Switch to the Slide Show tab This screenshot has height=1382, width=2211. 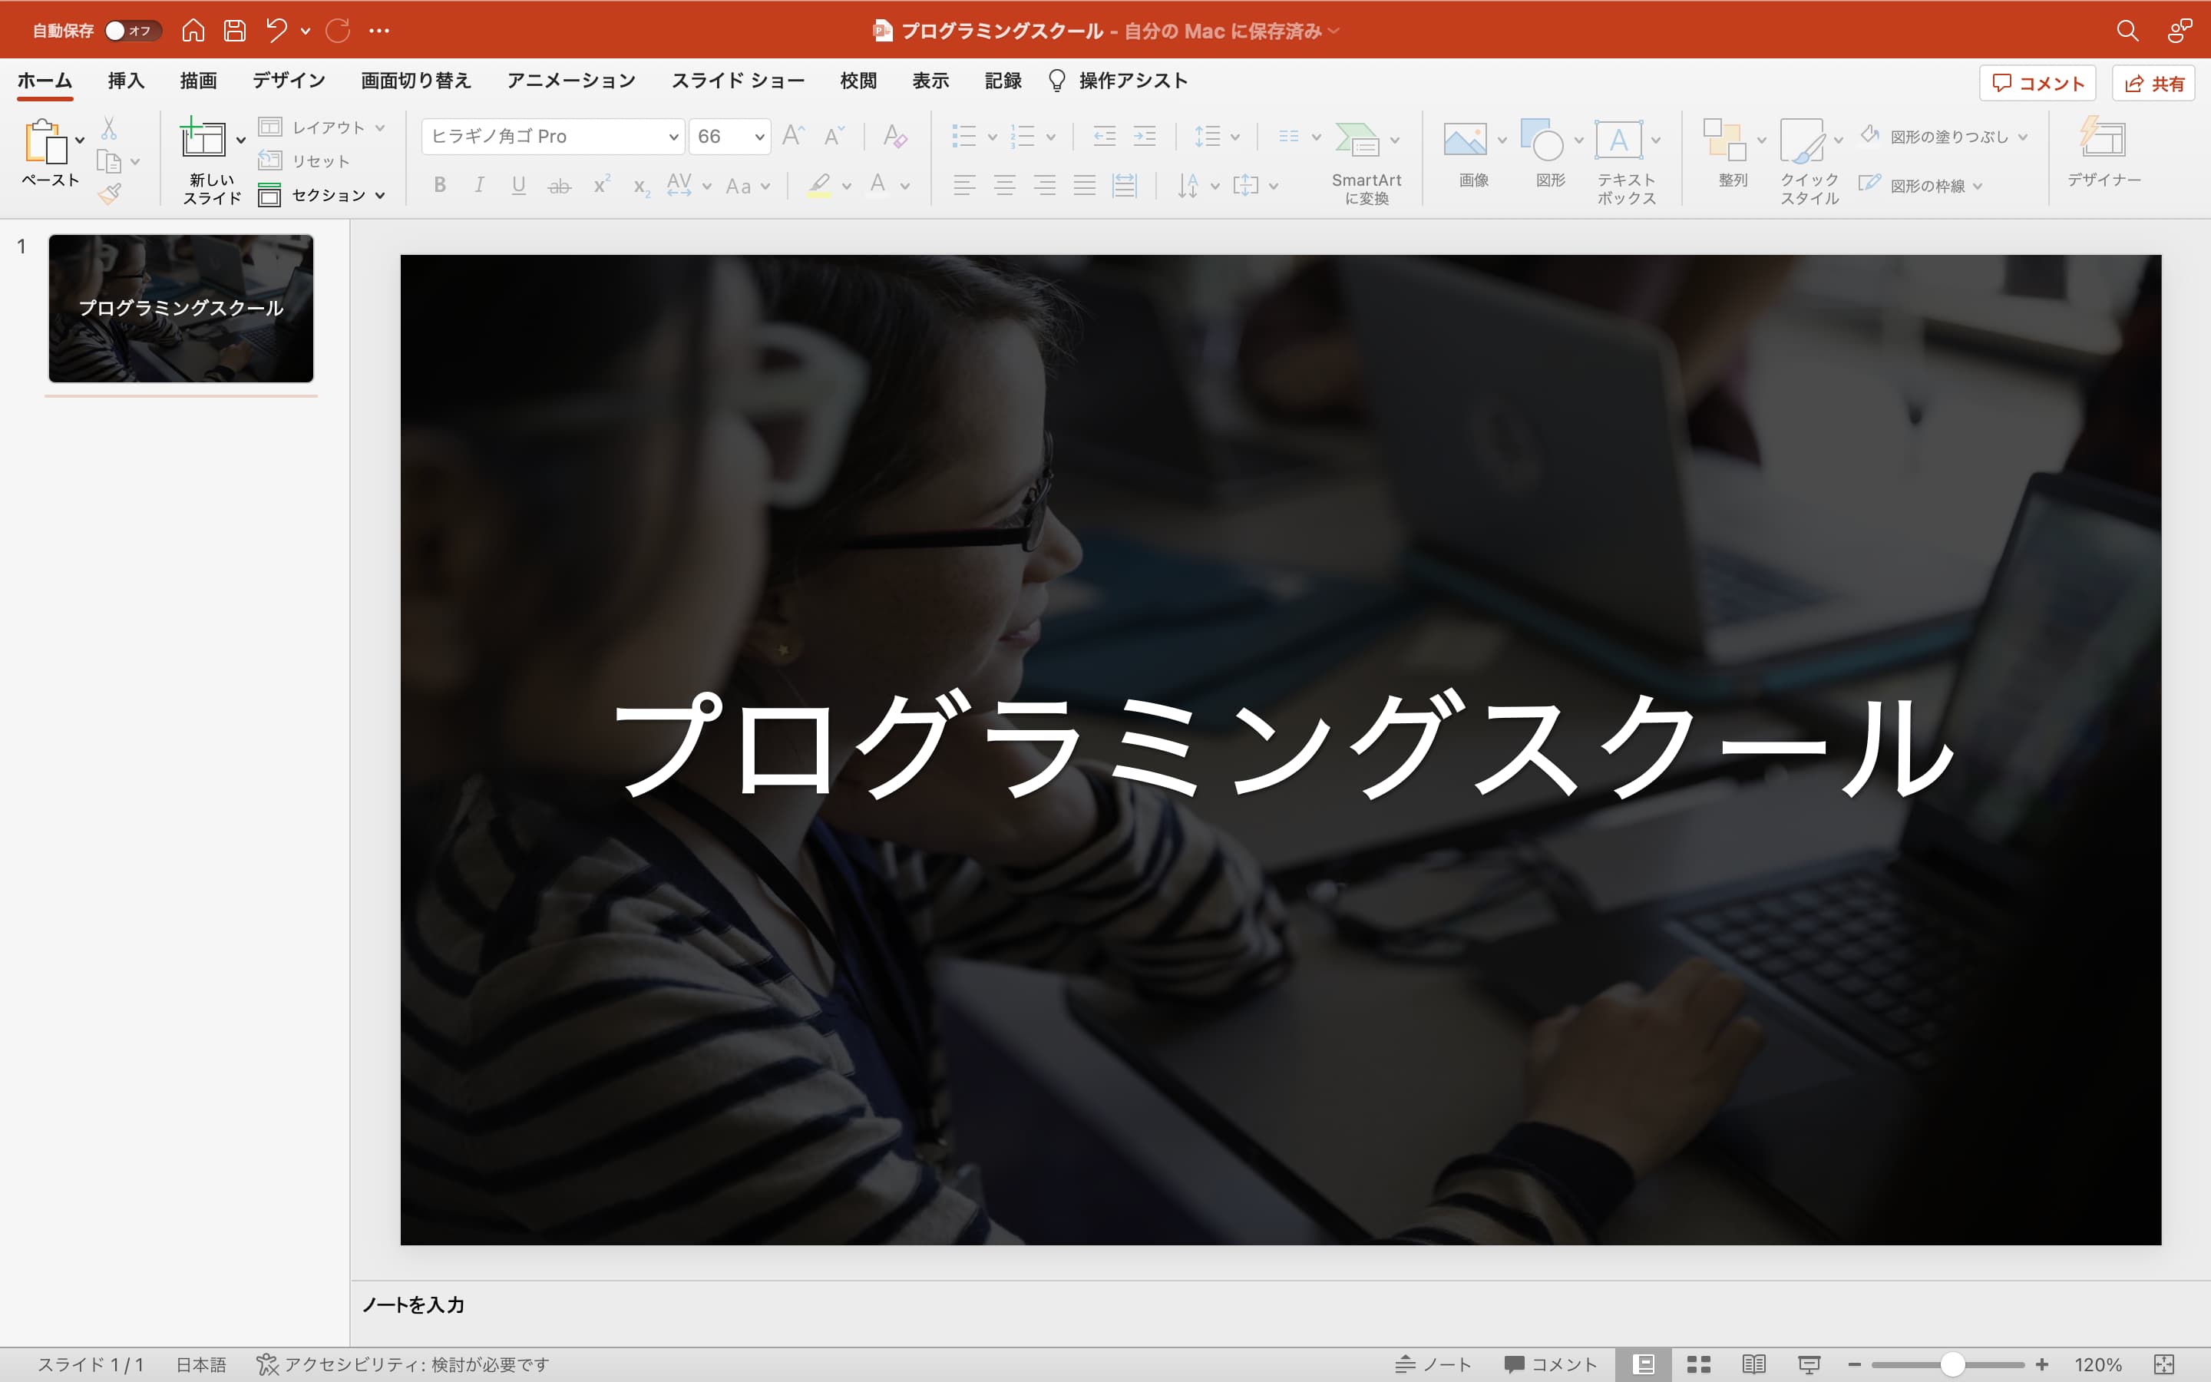pos(737,81)
